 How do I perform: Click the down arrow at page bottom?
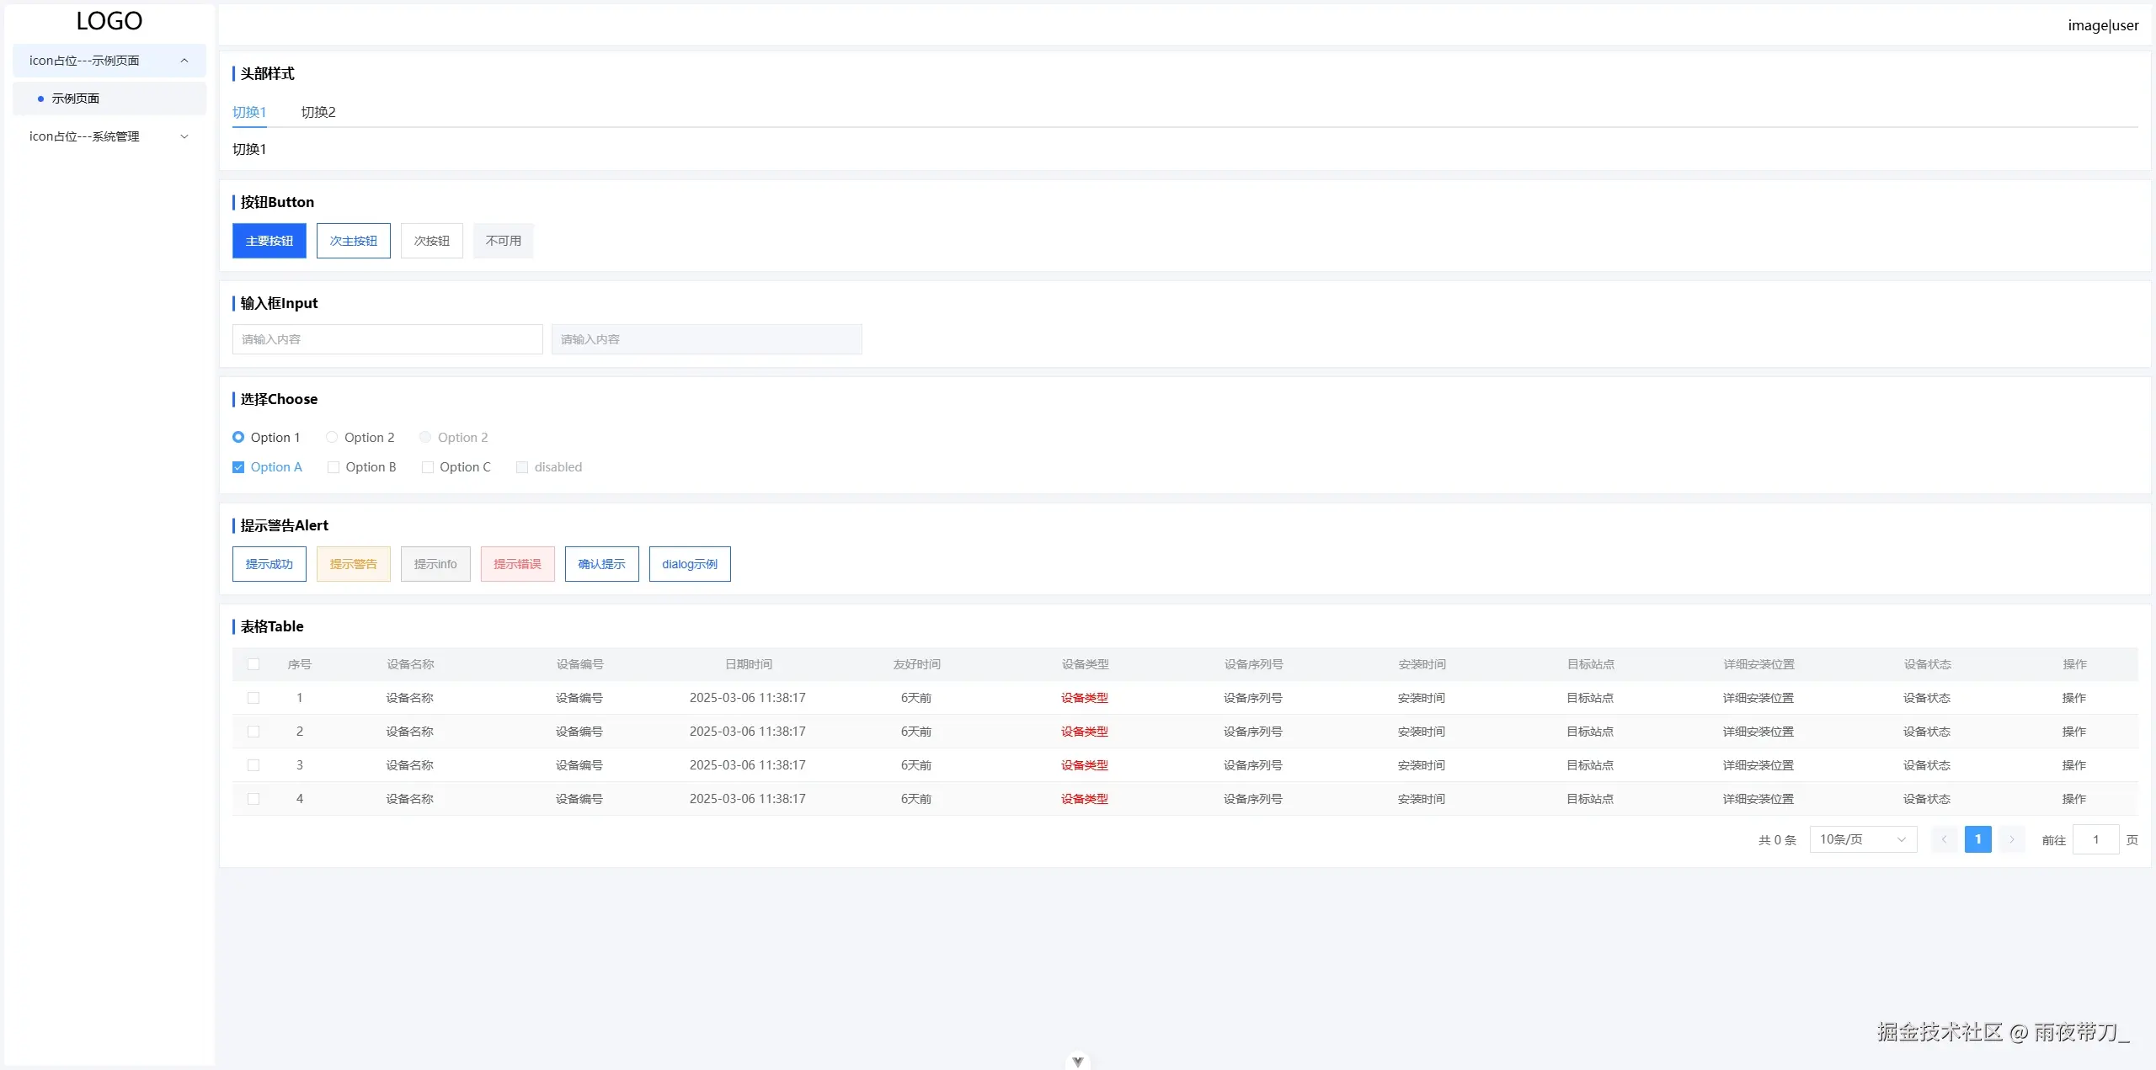point(1077,1062)
